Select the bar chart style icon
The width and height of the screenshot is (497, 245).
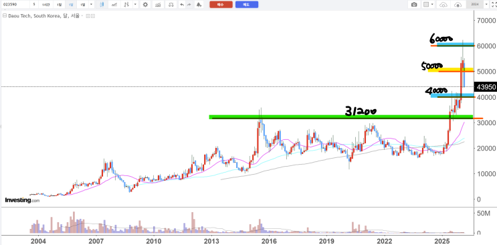pos(126,5)
